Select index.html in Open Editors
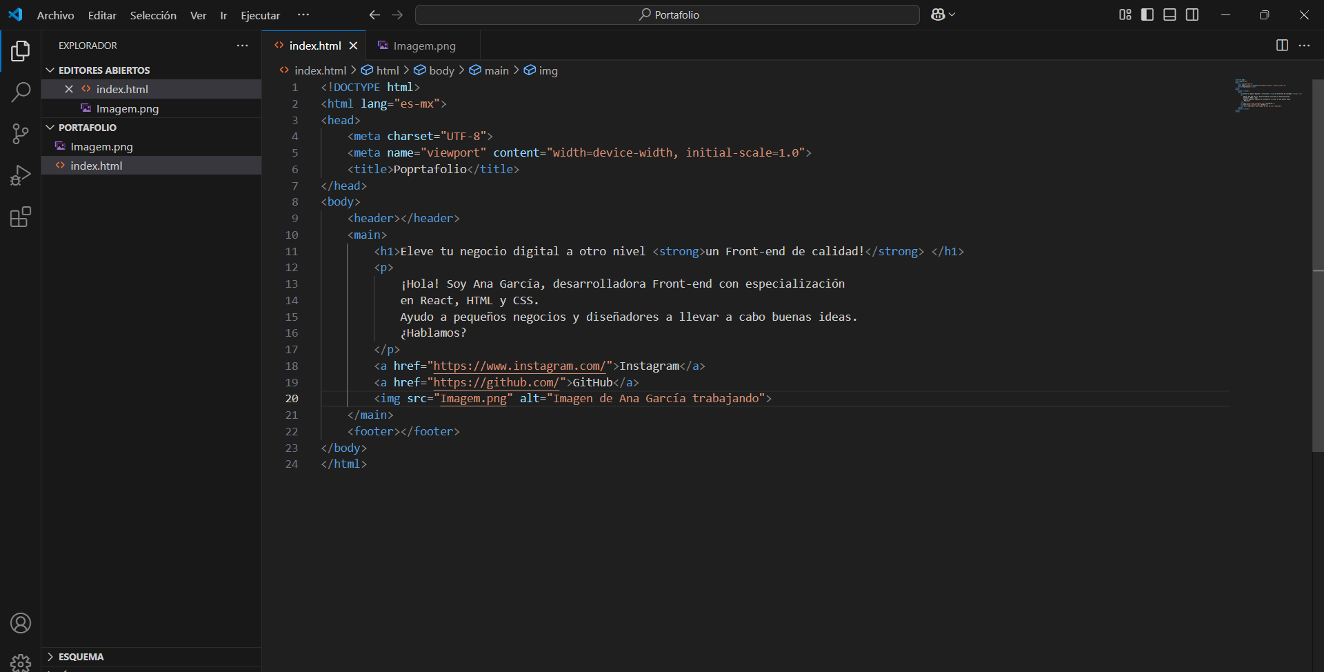This screenshot has height=672, width=1324. tap(151, 89)
